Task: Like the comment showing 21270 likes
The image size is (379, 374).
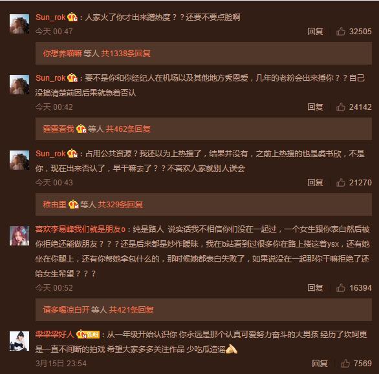Action: click(x=341, y=183)
